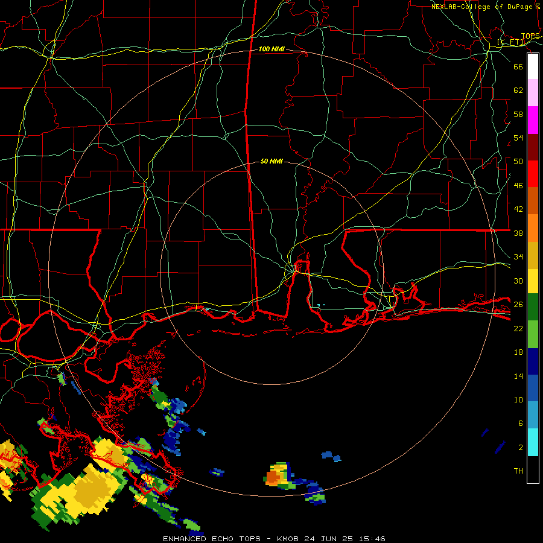Click the "2" legend value
Viewport: 543px width, 543px height.
[x=521, y=447]
